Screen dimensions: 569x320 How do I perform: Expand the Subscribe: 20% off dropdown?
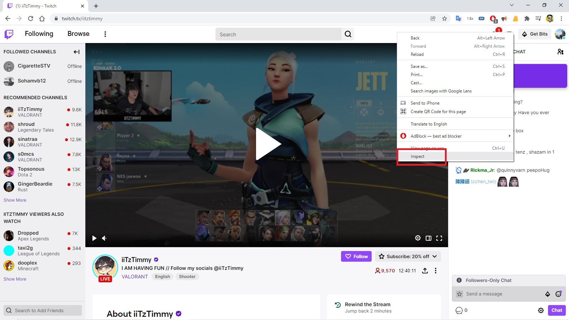[408, 256]
